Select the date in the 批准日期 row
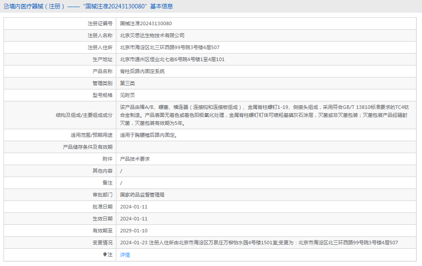The width and height of the screenshot is (422, 266). pos(134,207)
